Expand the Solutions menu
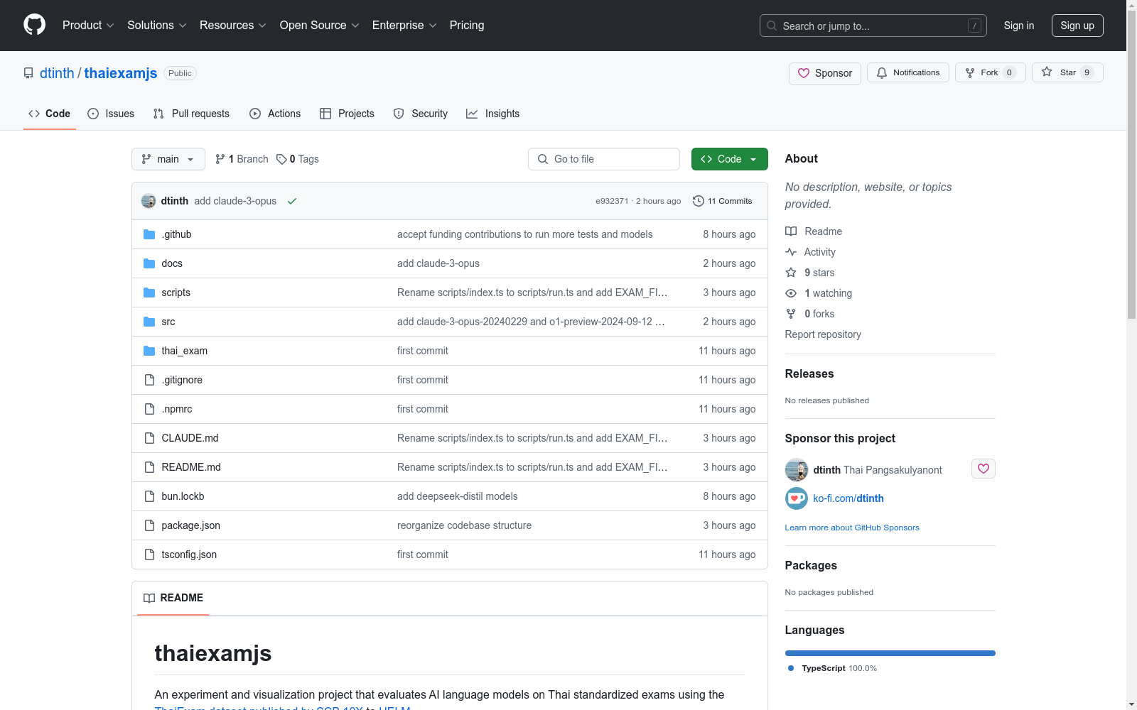 click(157, 26)
